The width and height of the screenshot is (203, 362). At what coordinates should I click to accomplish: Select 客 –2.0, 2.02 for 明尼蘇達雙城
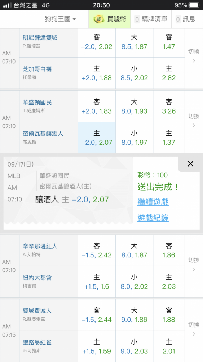97,42
